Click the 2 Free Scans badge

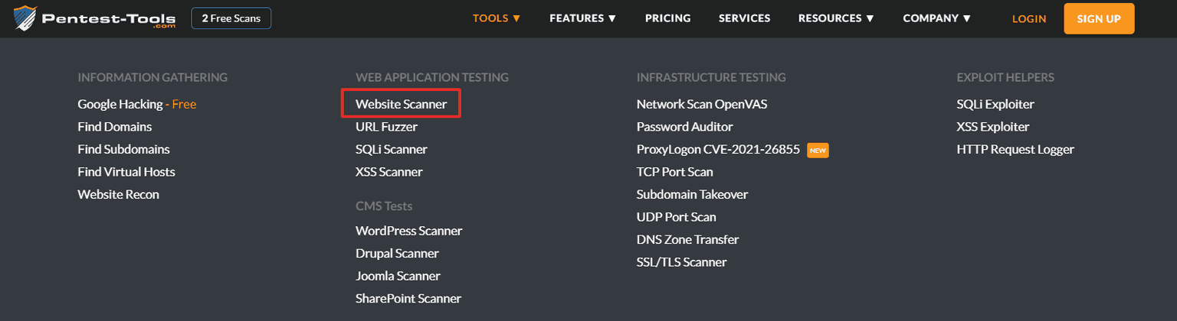231,18
